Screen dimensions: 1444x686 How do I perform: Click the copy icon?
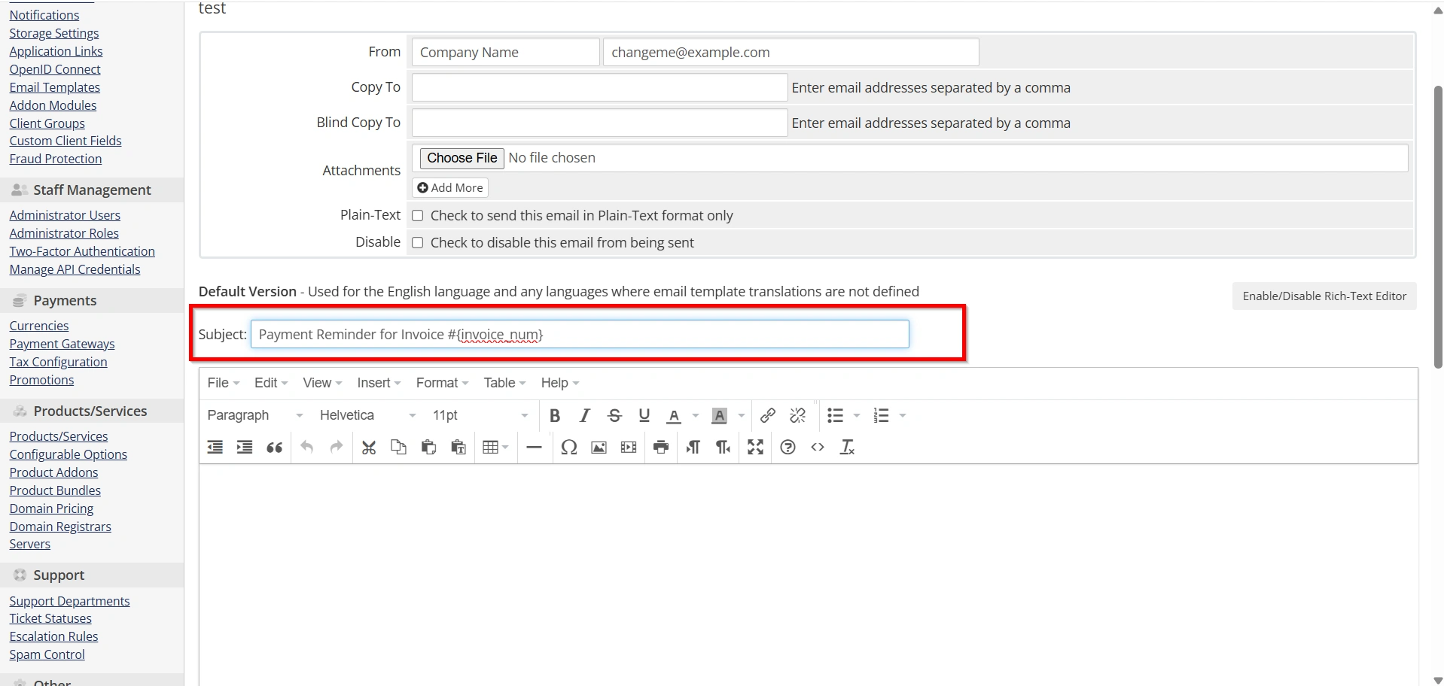coord(398,448)
